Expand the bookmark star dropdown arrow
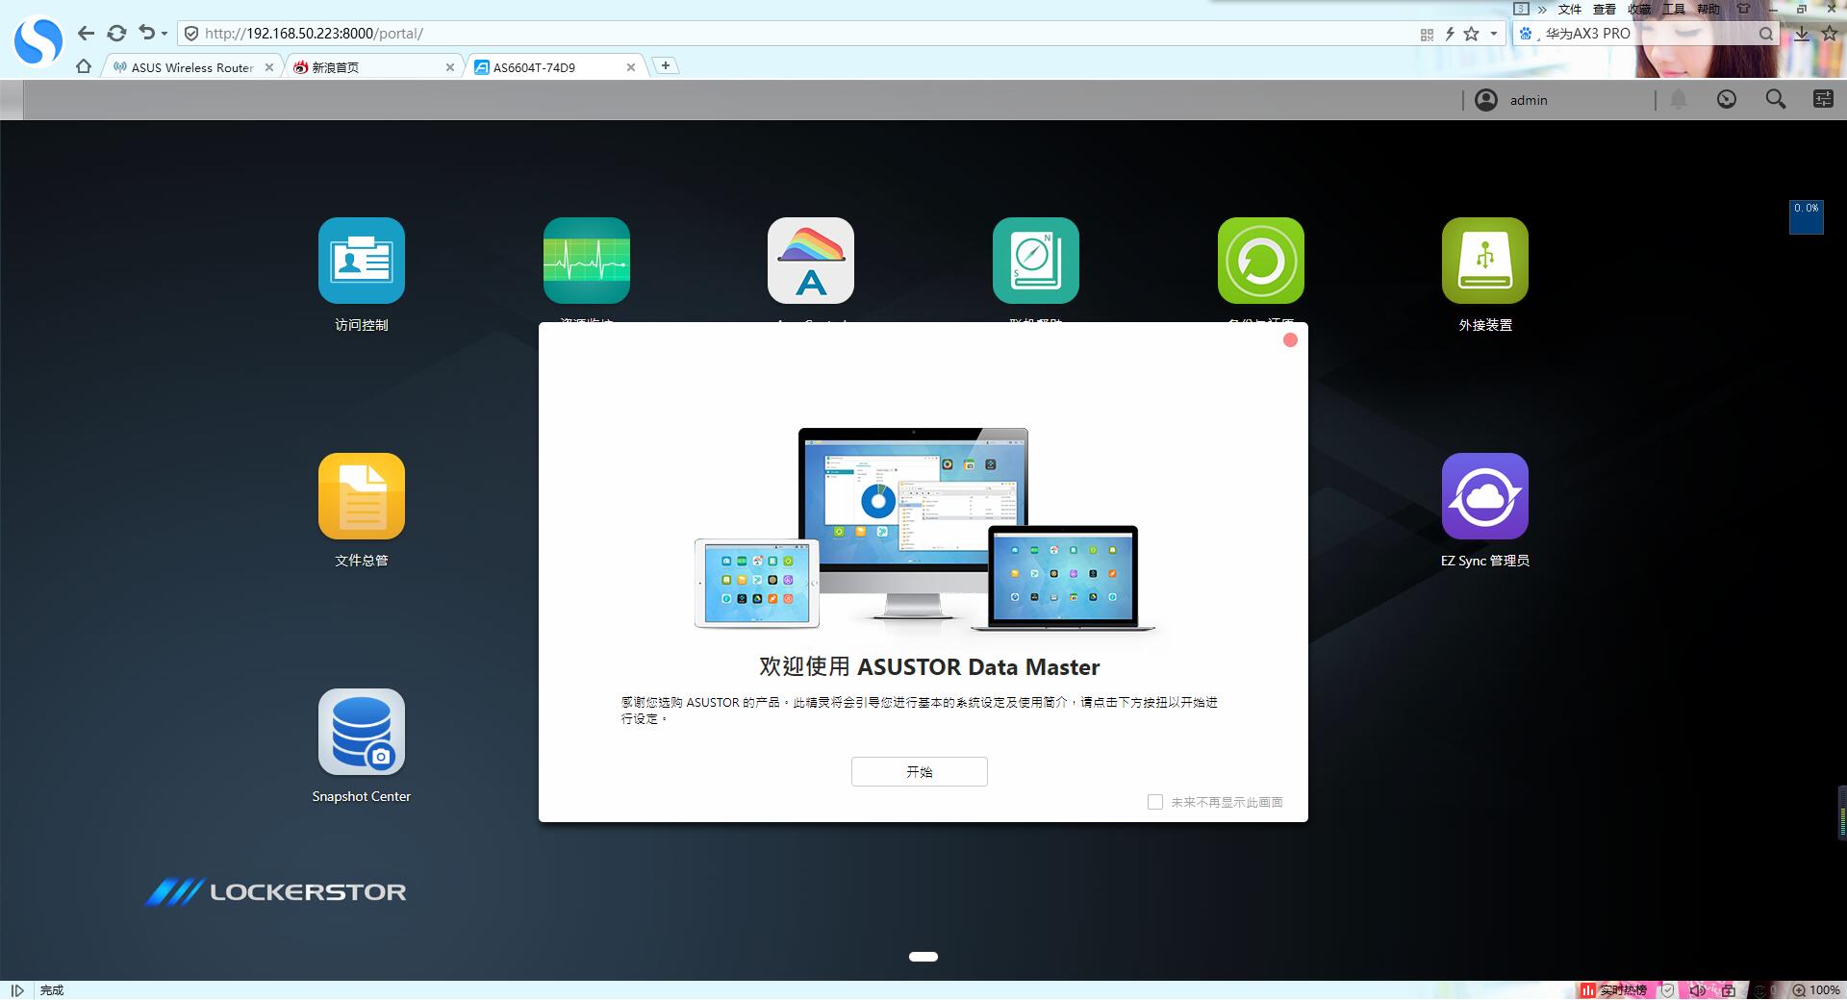This screenshot has height=1000, width=1847. (x=1494, y=34)
